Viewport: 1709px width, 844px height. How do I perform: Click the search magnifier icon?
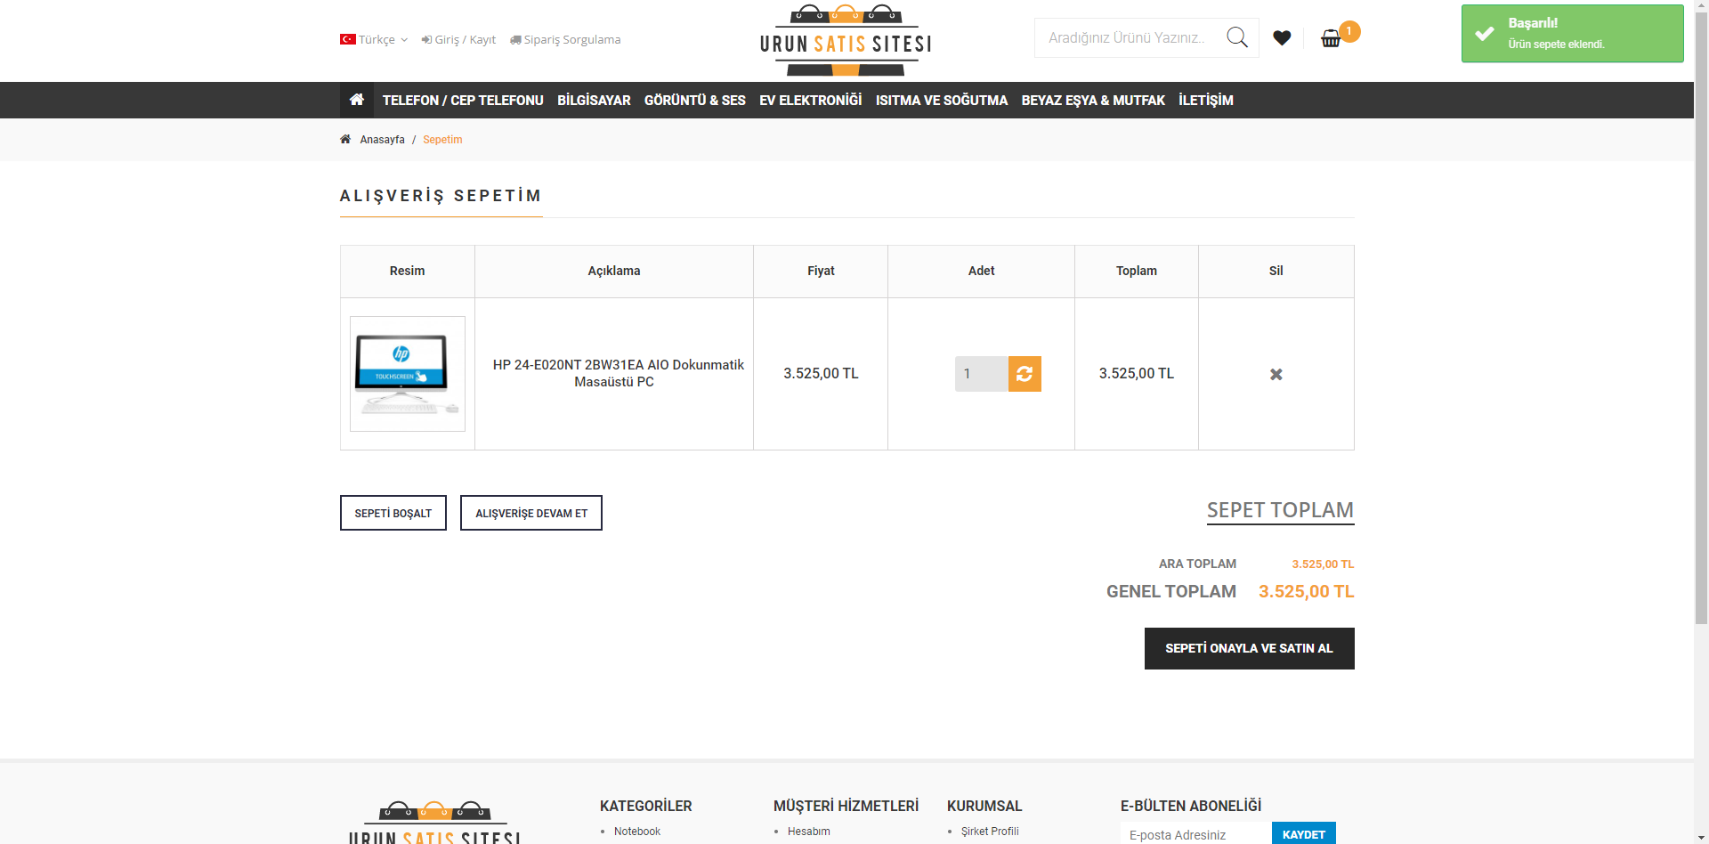point(1237,37)
